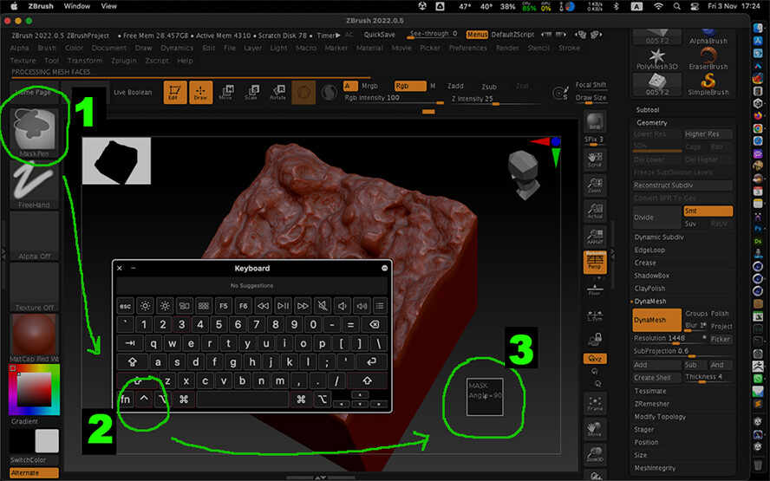Click the Frame view icon
This screenshot has width=770, height=481.
tap(595, 400)
